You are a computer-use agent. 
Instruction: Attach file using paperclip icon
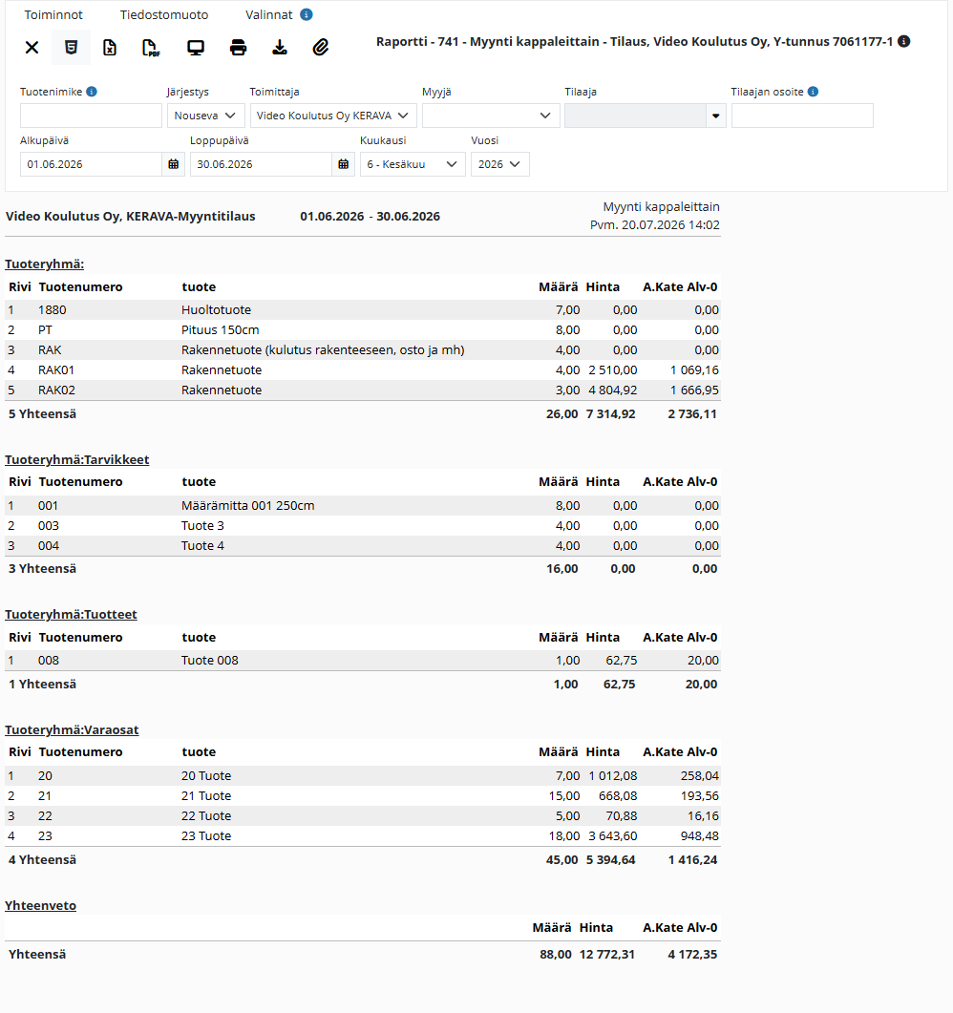(321, 47)
